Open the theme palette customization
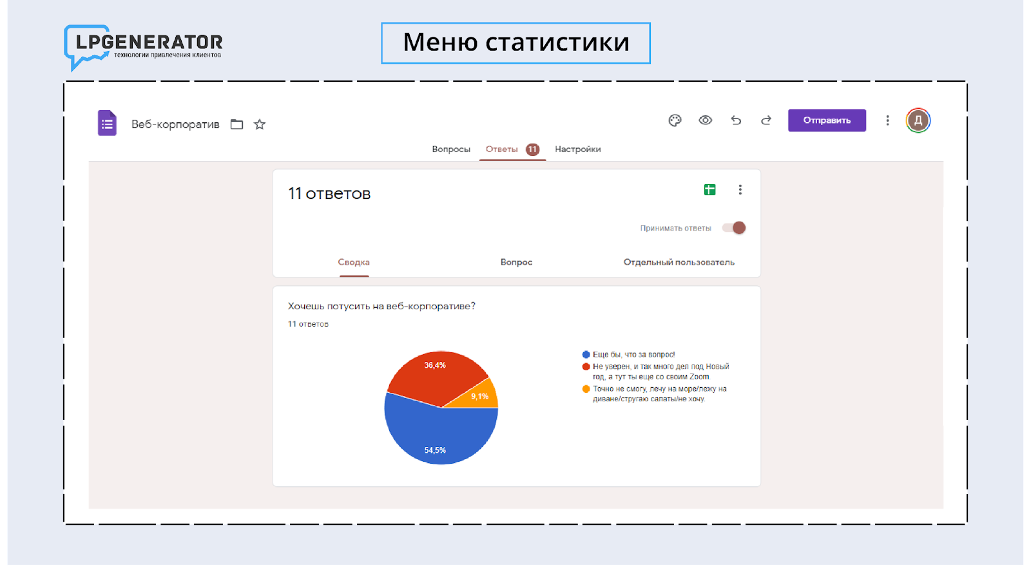The width and height of the screenshot is (1031, 588). click(x=675, y=120)
